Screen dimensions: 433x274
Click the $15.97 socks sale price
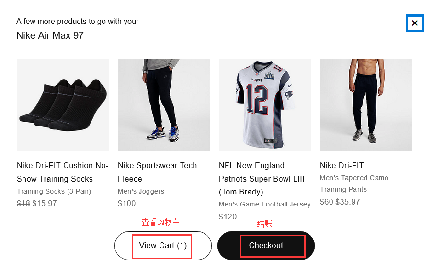45,203
